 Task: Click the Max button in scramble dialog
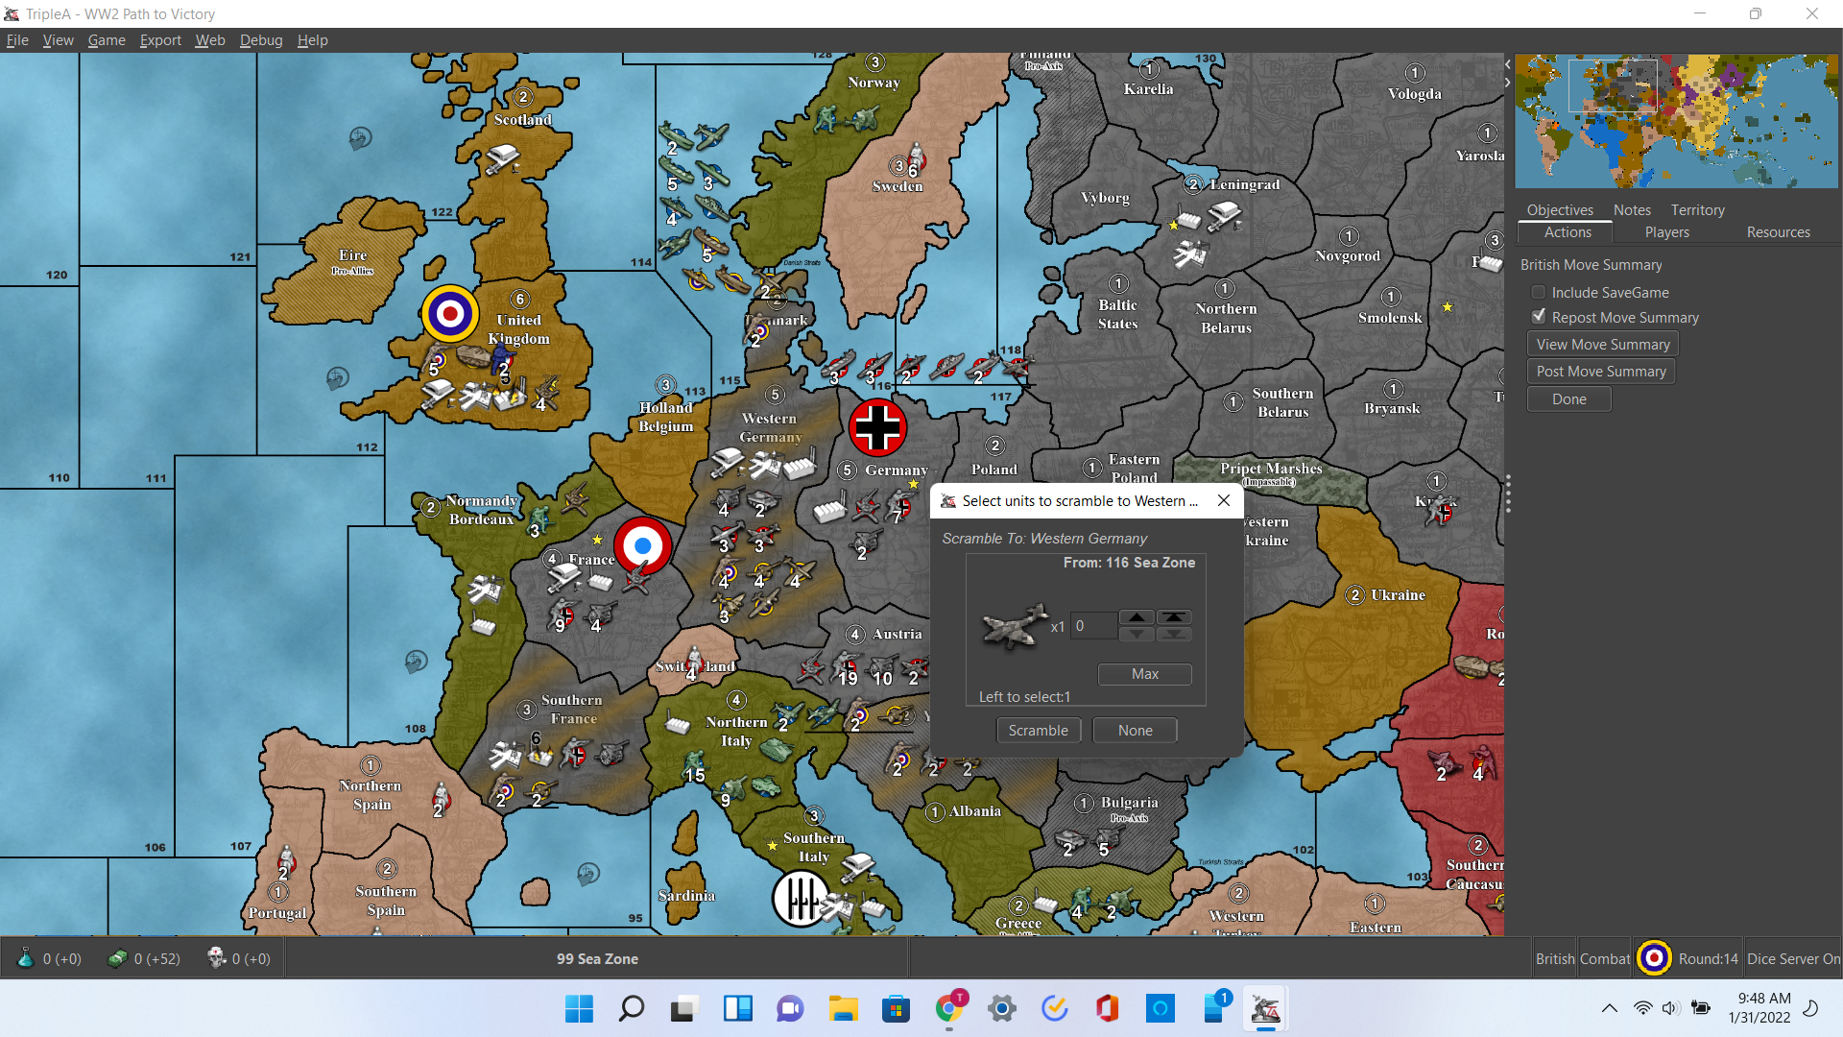(1144, 674)
